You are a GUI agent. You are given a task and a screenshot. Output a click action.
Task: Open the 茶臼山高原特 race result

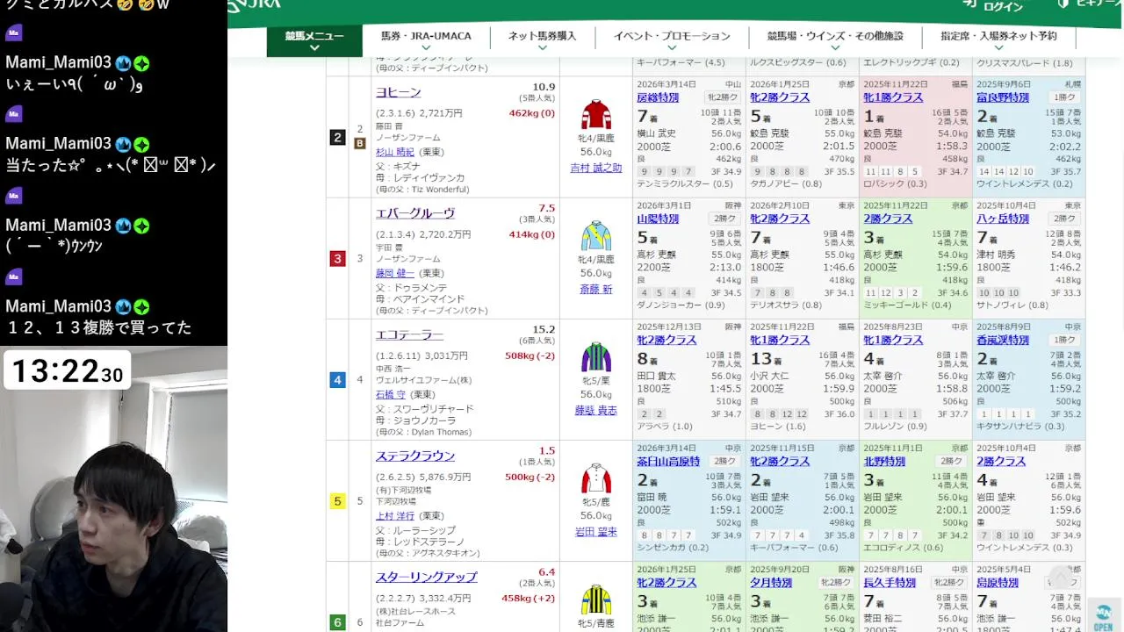tap(668, 461)
